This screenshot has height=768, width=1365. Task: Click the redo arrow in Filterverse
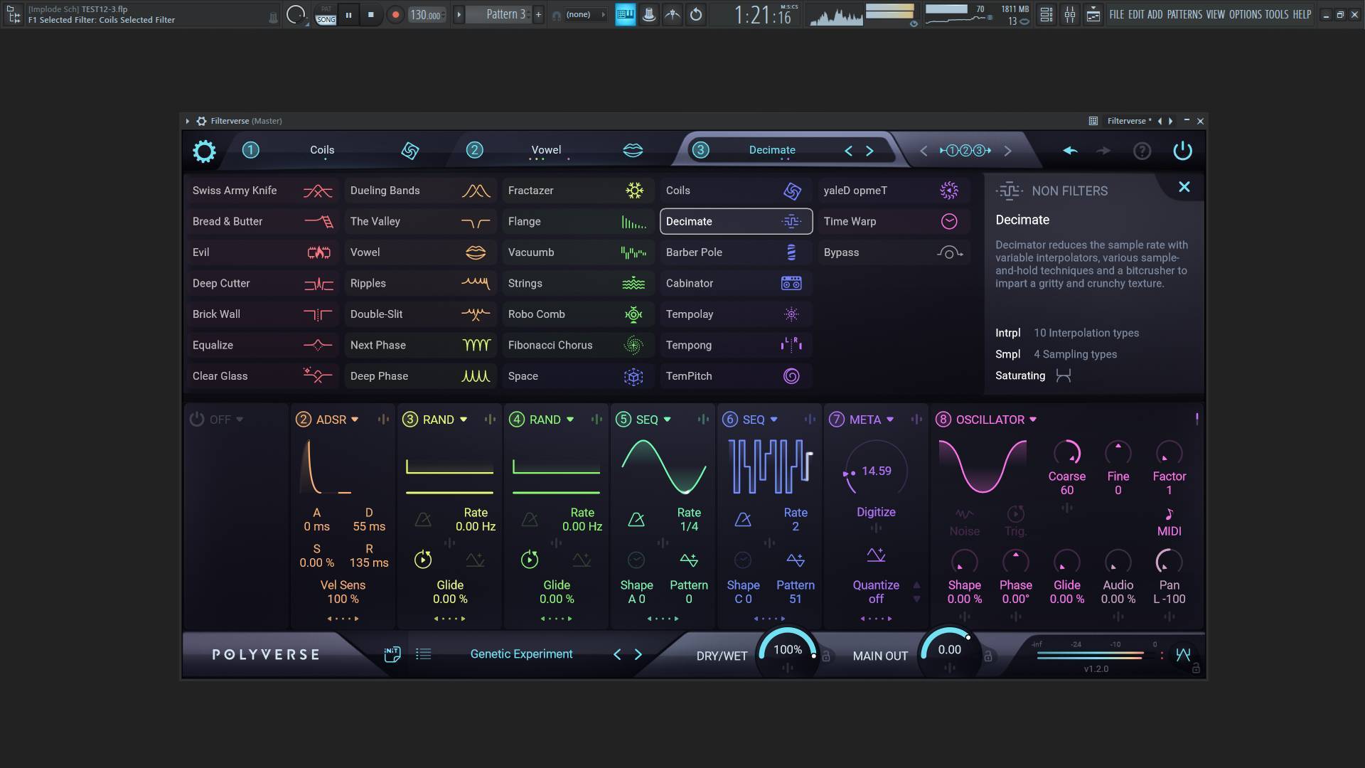point(1103,151)
